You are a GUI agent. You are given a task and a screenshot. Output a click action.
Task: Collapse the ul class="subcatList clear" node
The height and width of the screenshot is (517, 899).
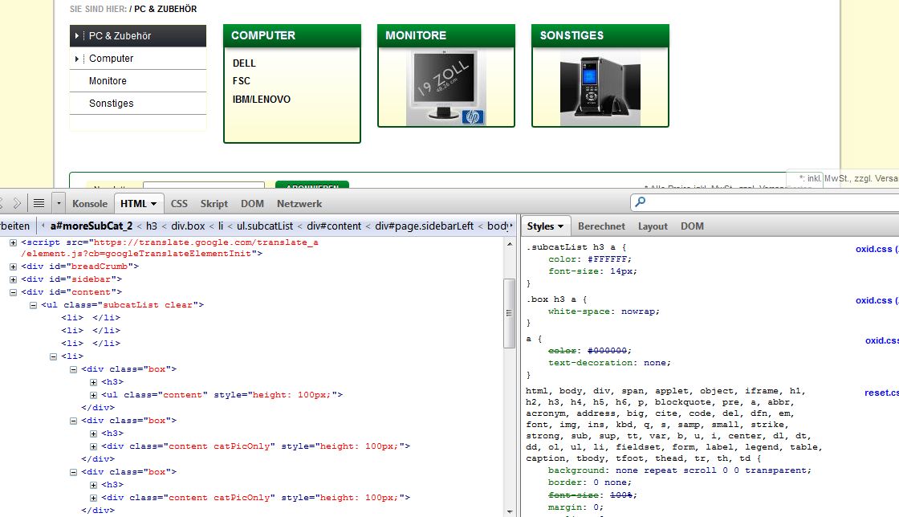[x=34, y=305]
